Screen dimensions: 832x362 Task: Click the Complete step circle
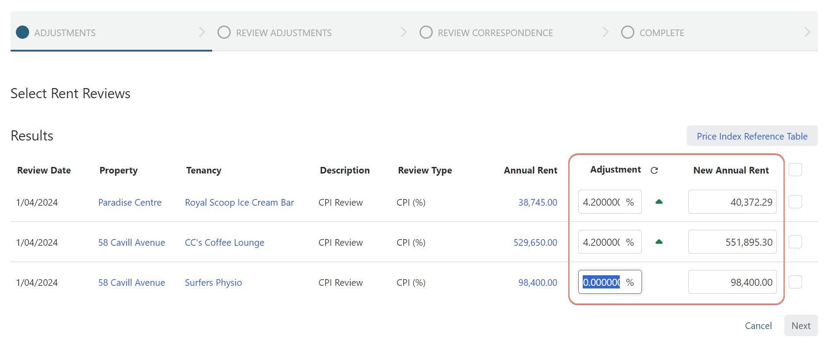tap(628, 32)
